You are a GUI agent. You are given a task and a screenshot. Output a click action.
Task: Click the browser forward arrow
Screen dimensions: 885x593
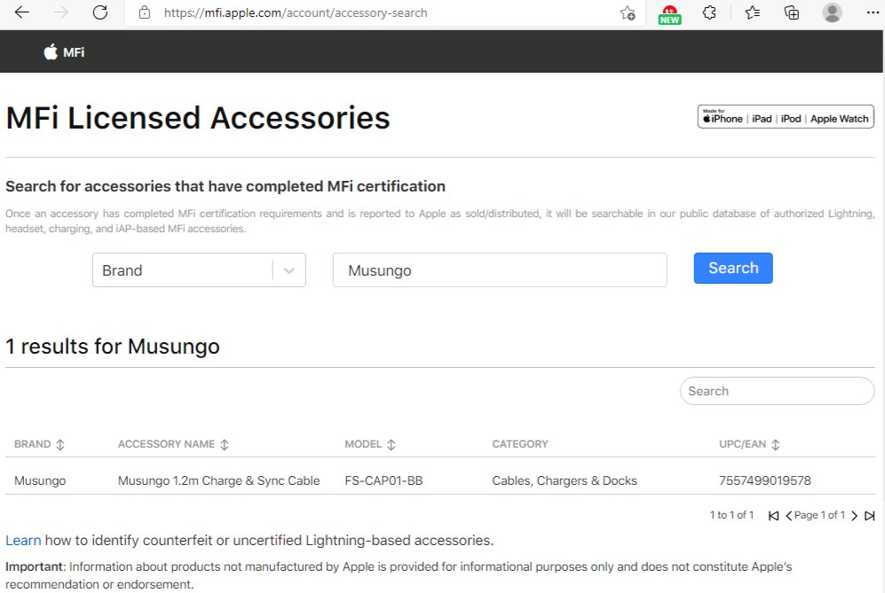coord(61,12)
